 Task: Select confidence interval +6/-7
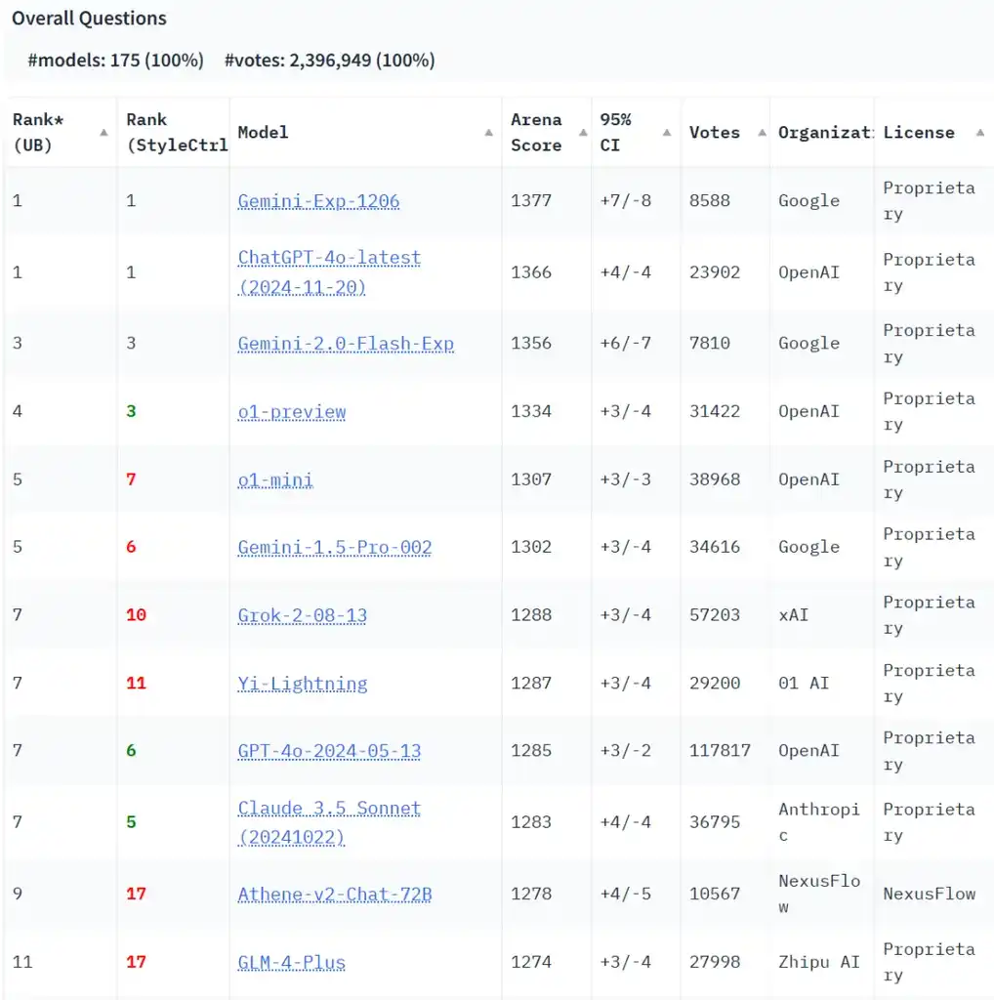625,343
